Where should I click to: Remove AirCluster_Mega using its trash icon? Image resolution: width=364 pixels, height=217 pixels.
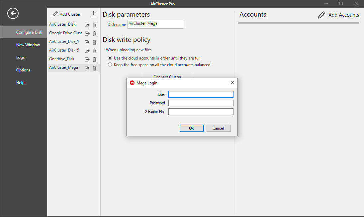(95, 68)
